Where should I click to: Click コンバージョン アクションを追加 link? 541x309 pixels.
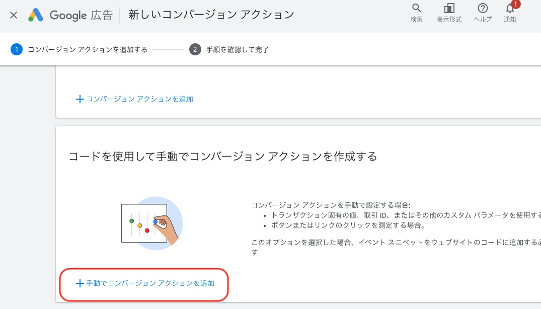tap(139, 99)
